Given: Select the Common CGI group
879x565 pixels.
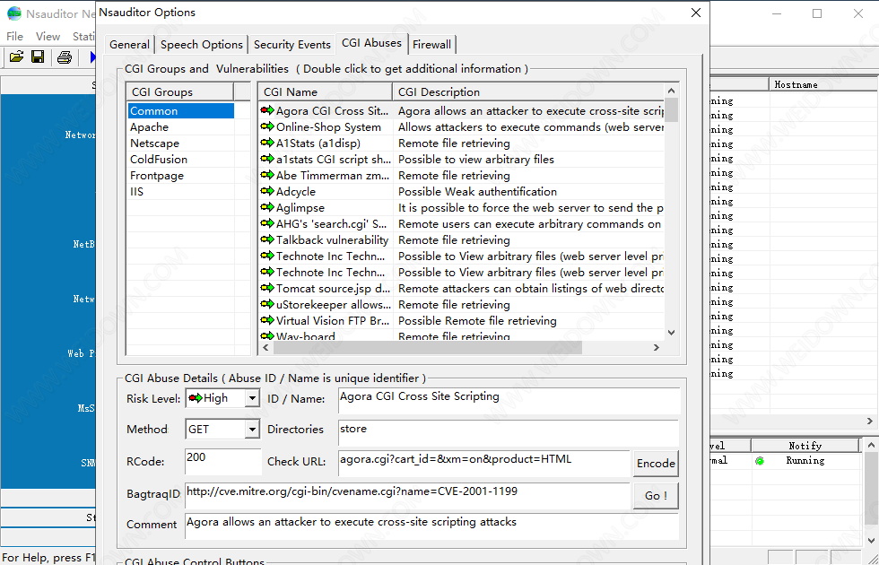Looking at the screenshot, I should pos(180,110).
